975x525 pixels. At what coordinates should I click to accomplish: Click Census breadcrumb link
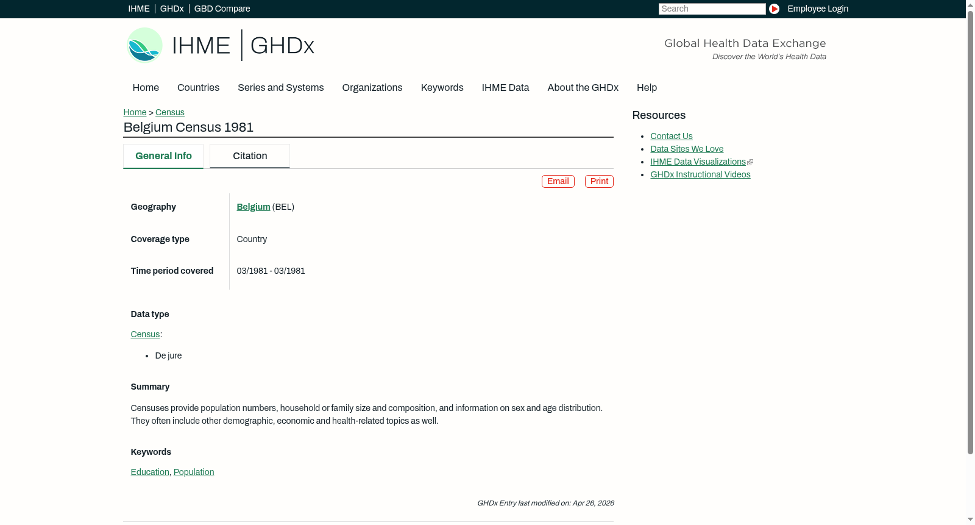click(170, 112)
